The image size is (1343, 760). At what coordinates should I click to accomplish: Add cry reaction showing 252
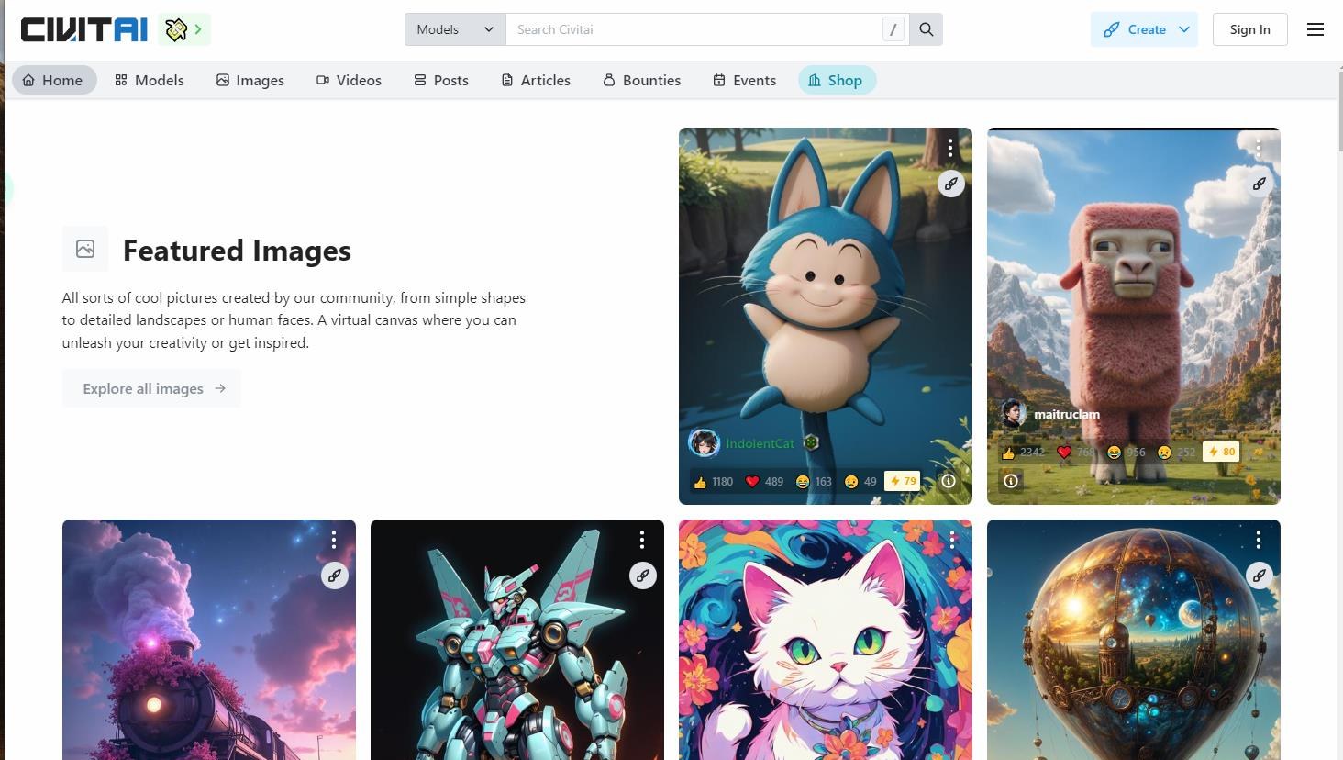pos(1176,452)
